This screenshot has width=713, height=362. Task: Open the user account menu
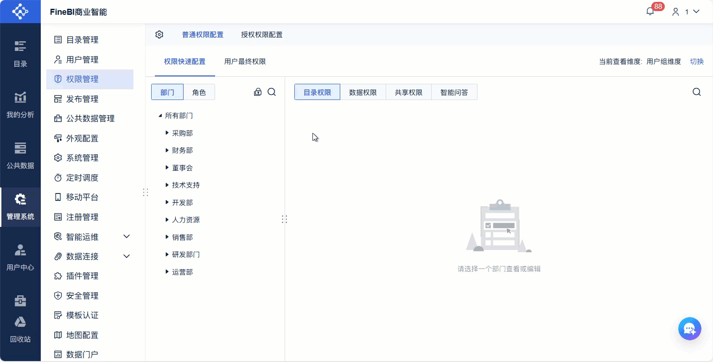(x=686, y=12)
